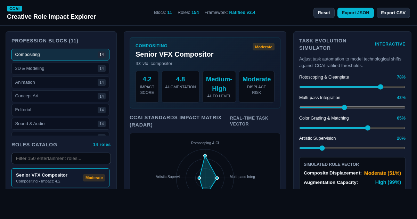Click the 4.2 Impact Score tile
417x219 pixels.
pyautogui.click(x=147, y=87)
